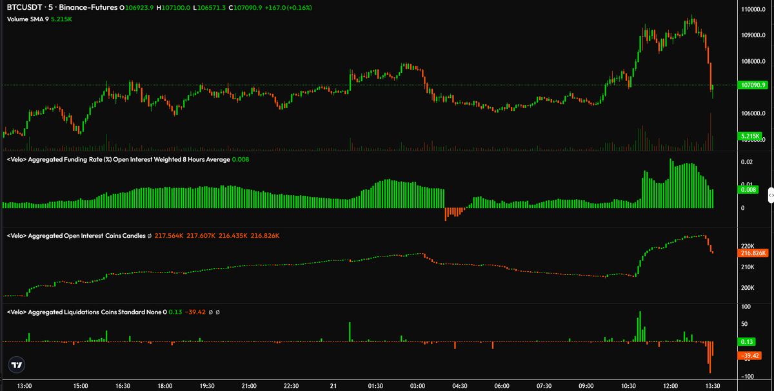Click the open interest 216.826K axis label
This screenshot has width=774, height=391.
tap(752, 253)
